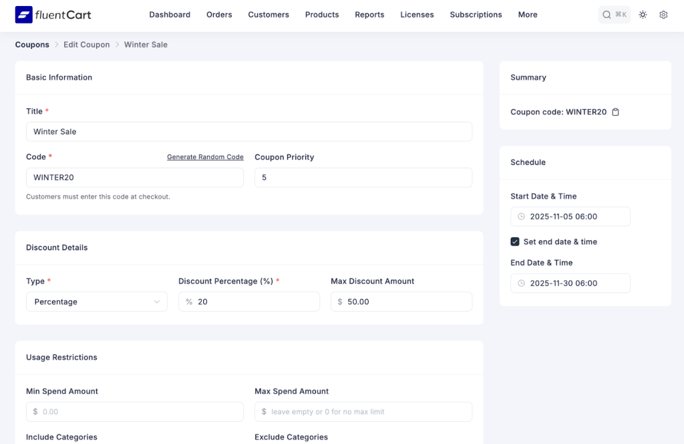Toggle dark mode with the sun icon

point(643,14)
